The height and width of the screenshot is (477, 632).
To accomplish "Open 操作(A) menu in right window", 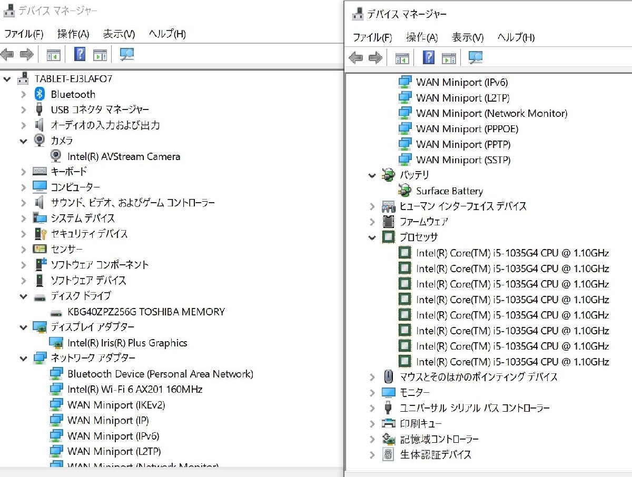I will pyautogui.click(x=422, y=37).
